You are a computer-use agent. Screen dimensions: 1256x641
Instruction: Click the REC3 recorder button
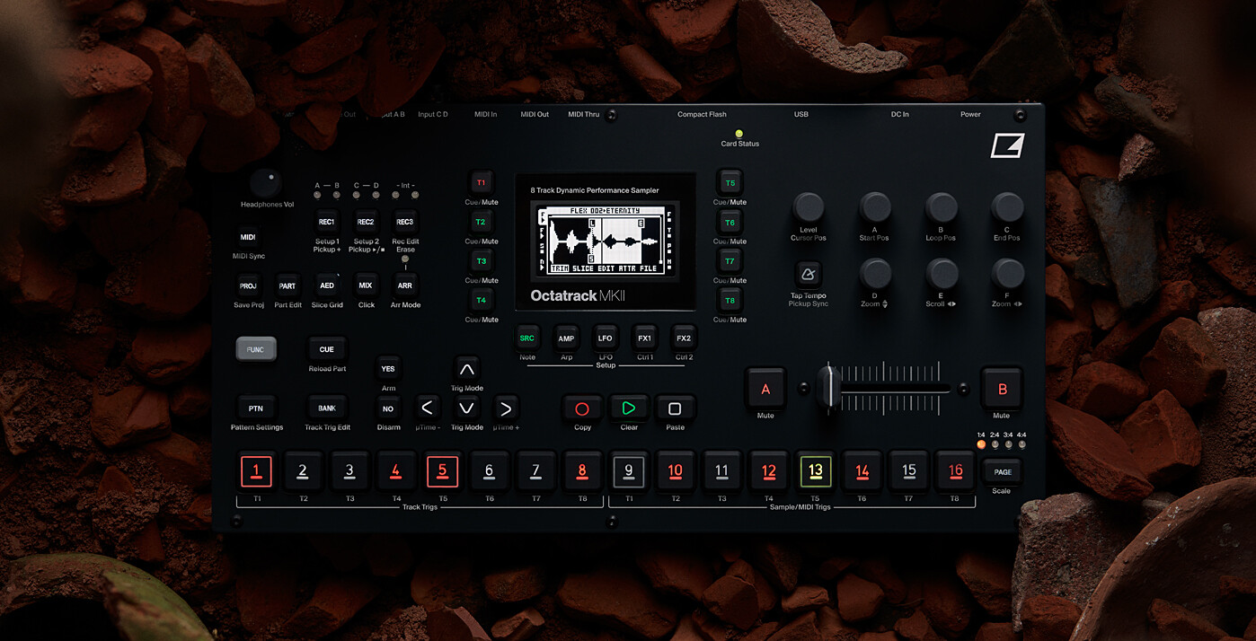pyautogui.click(x=405, y=222)
